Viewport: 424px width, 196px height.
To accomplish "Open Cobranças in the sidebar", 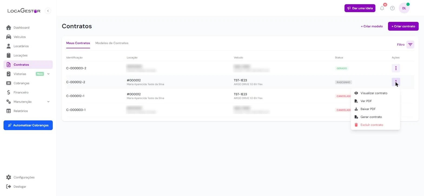I will point(28,83).
